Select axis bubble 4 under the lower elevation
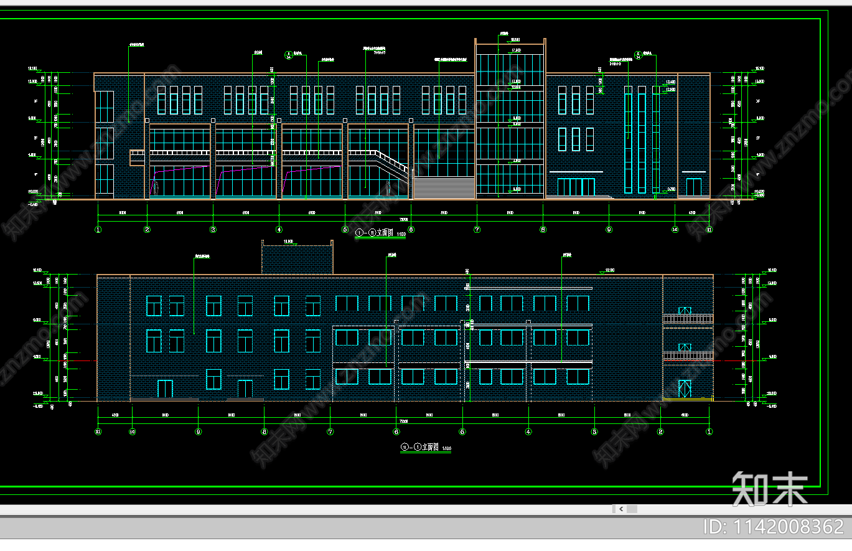 (528, 431)
